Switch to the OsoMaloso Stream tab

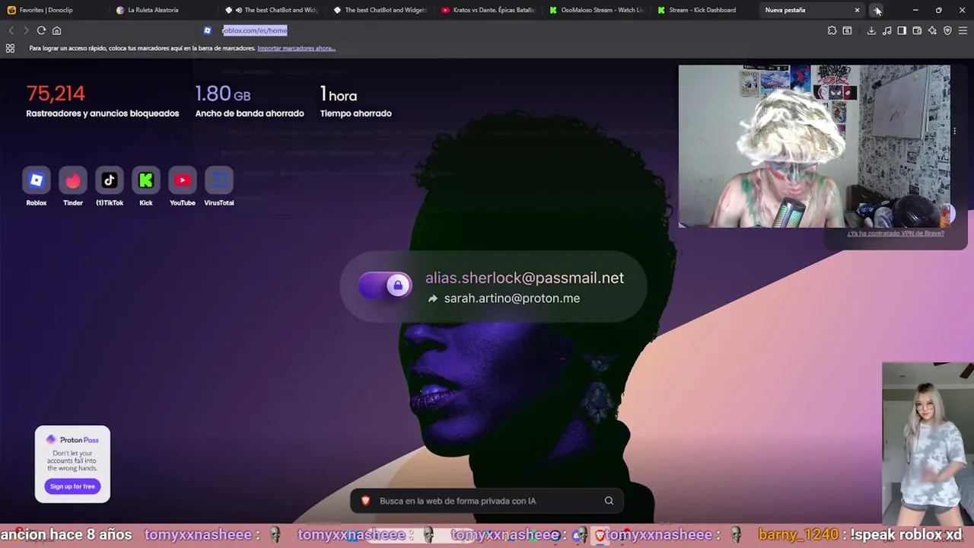[597, 10]
